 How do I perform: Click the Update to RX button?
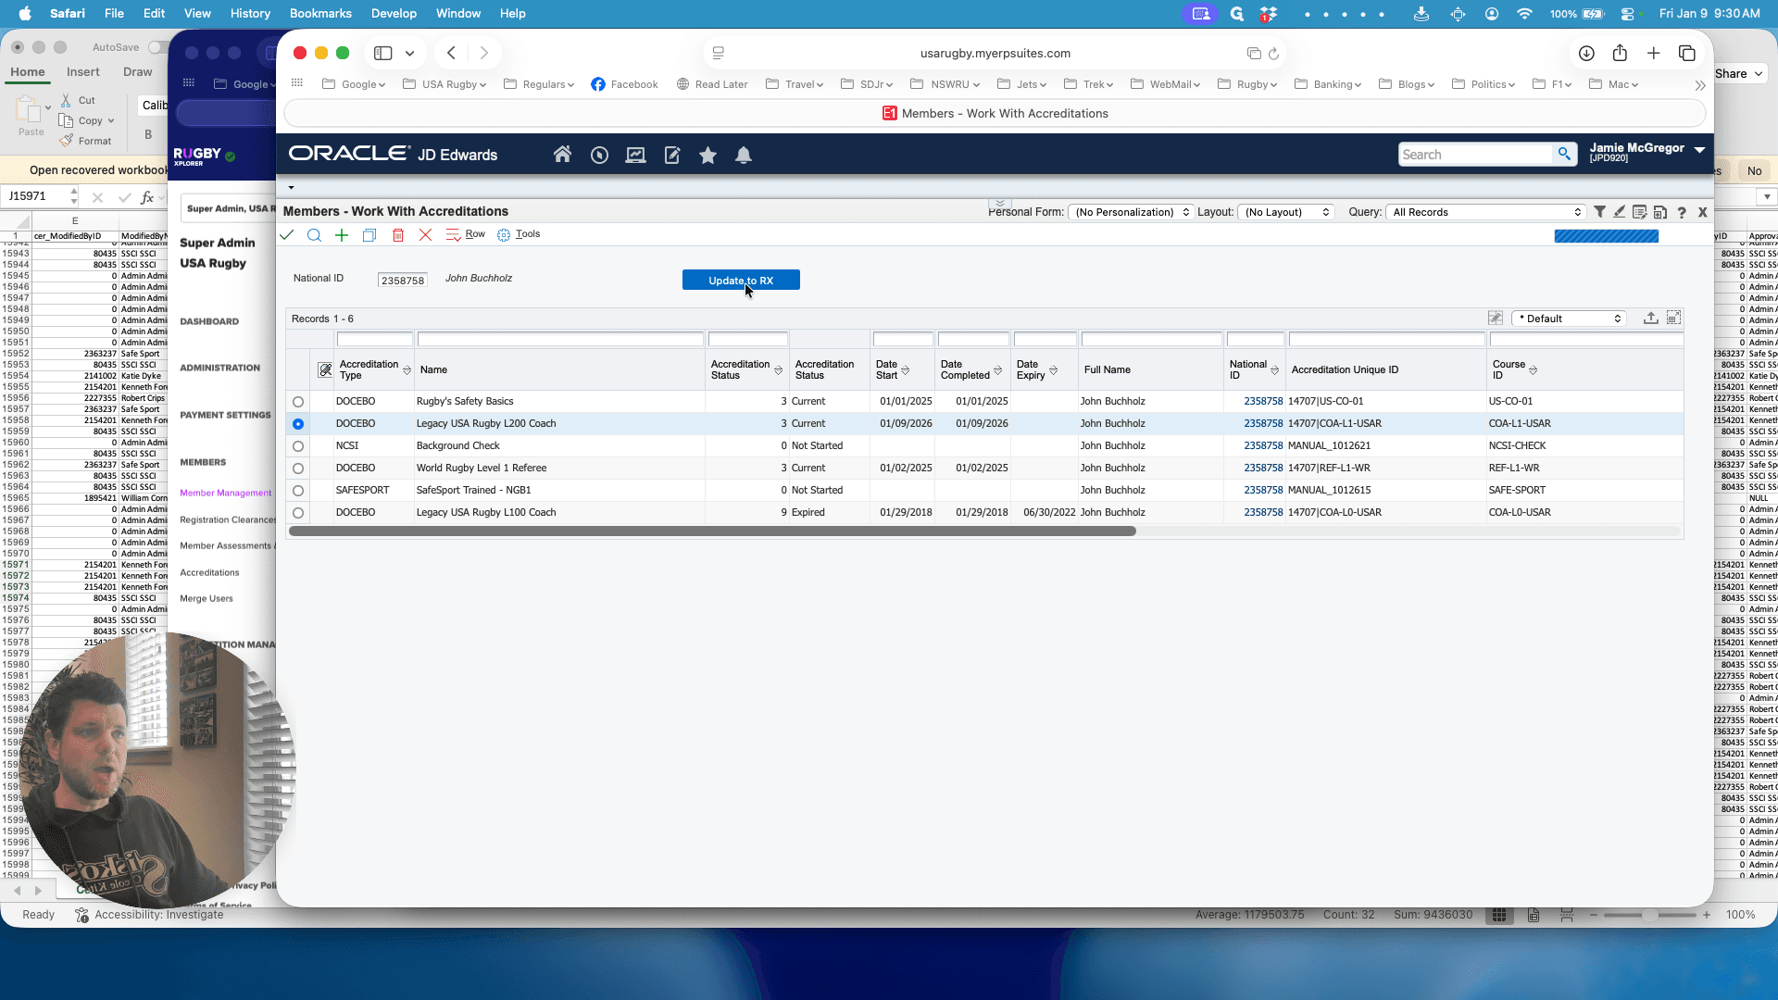click(741, 281)
